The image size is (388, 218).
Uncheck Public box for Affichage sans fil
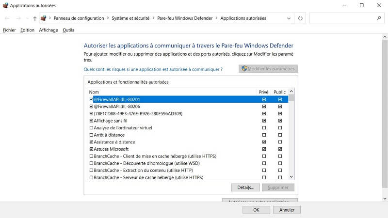click(x=280, y=121)
